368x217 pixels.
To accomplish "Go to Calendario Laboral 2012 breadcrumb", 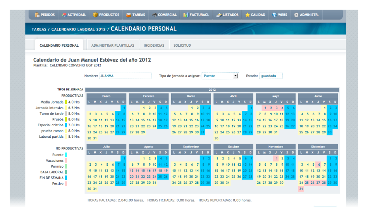I will click(x=78, y=29).
